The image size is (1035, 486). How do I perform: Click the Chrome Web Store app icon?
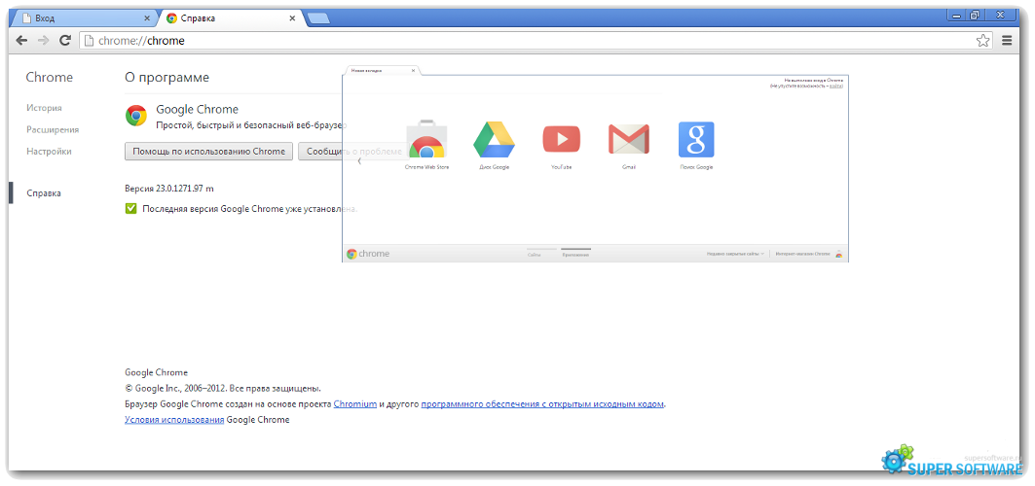pyautogui.click(x=426, y=139)
